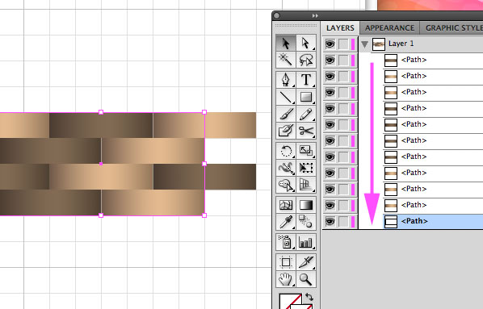Screen dimensions: 483x309
Task: Toggle the lock box for Layer 1
Action: [x=343, y=44]
